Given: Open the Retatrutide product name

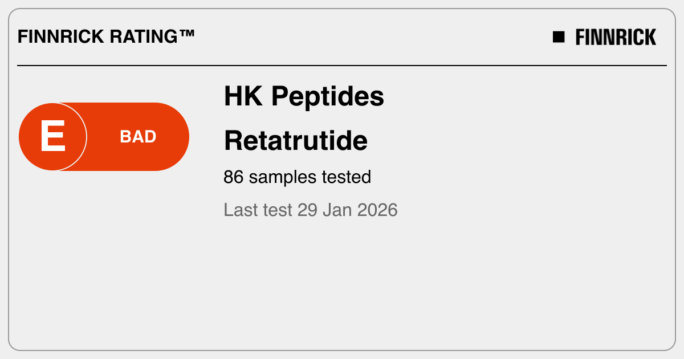Looking at the screenshot, I should 296,140.
